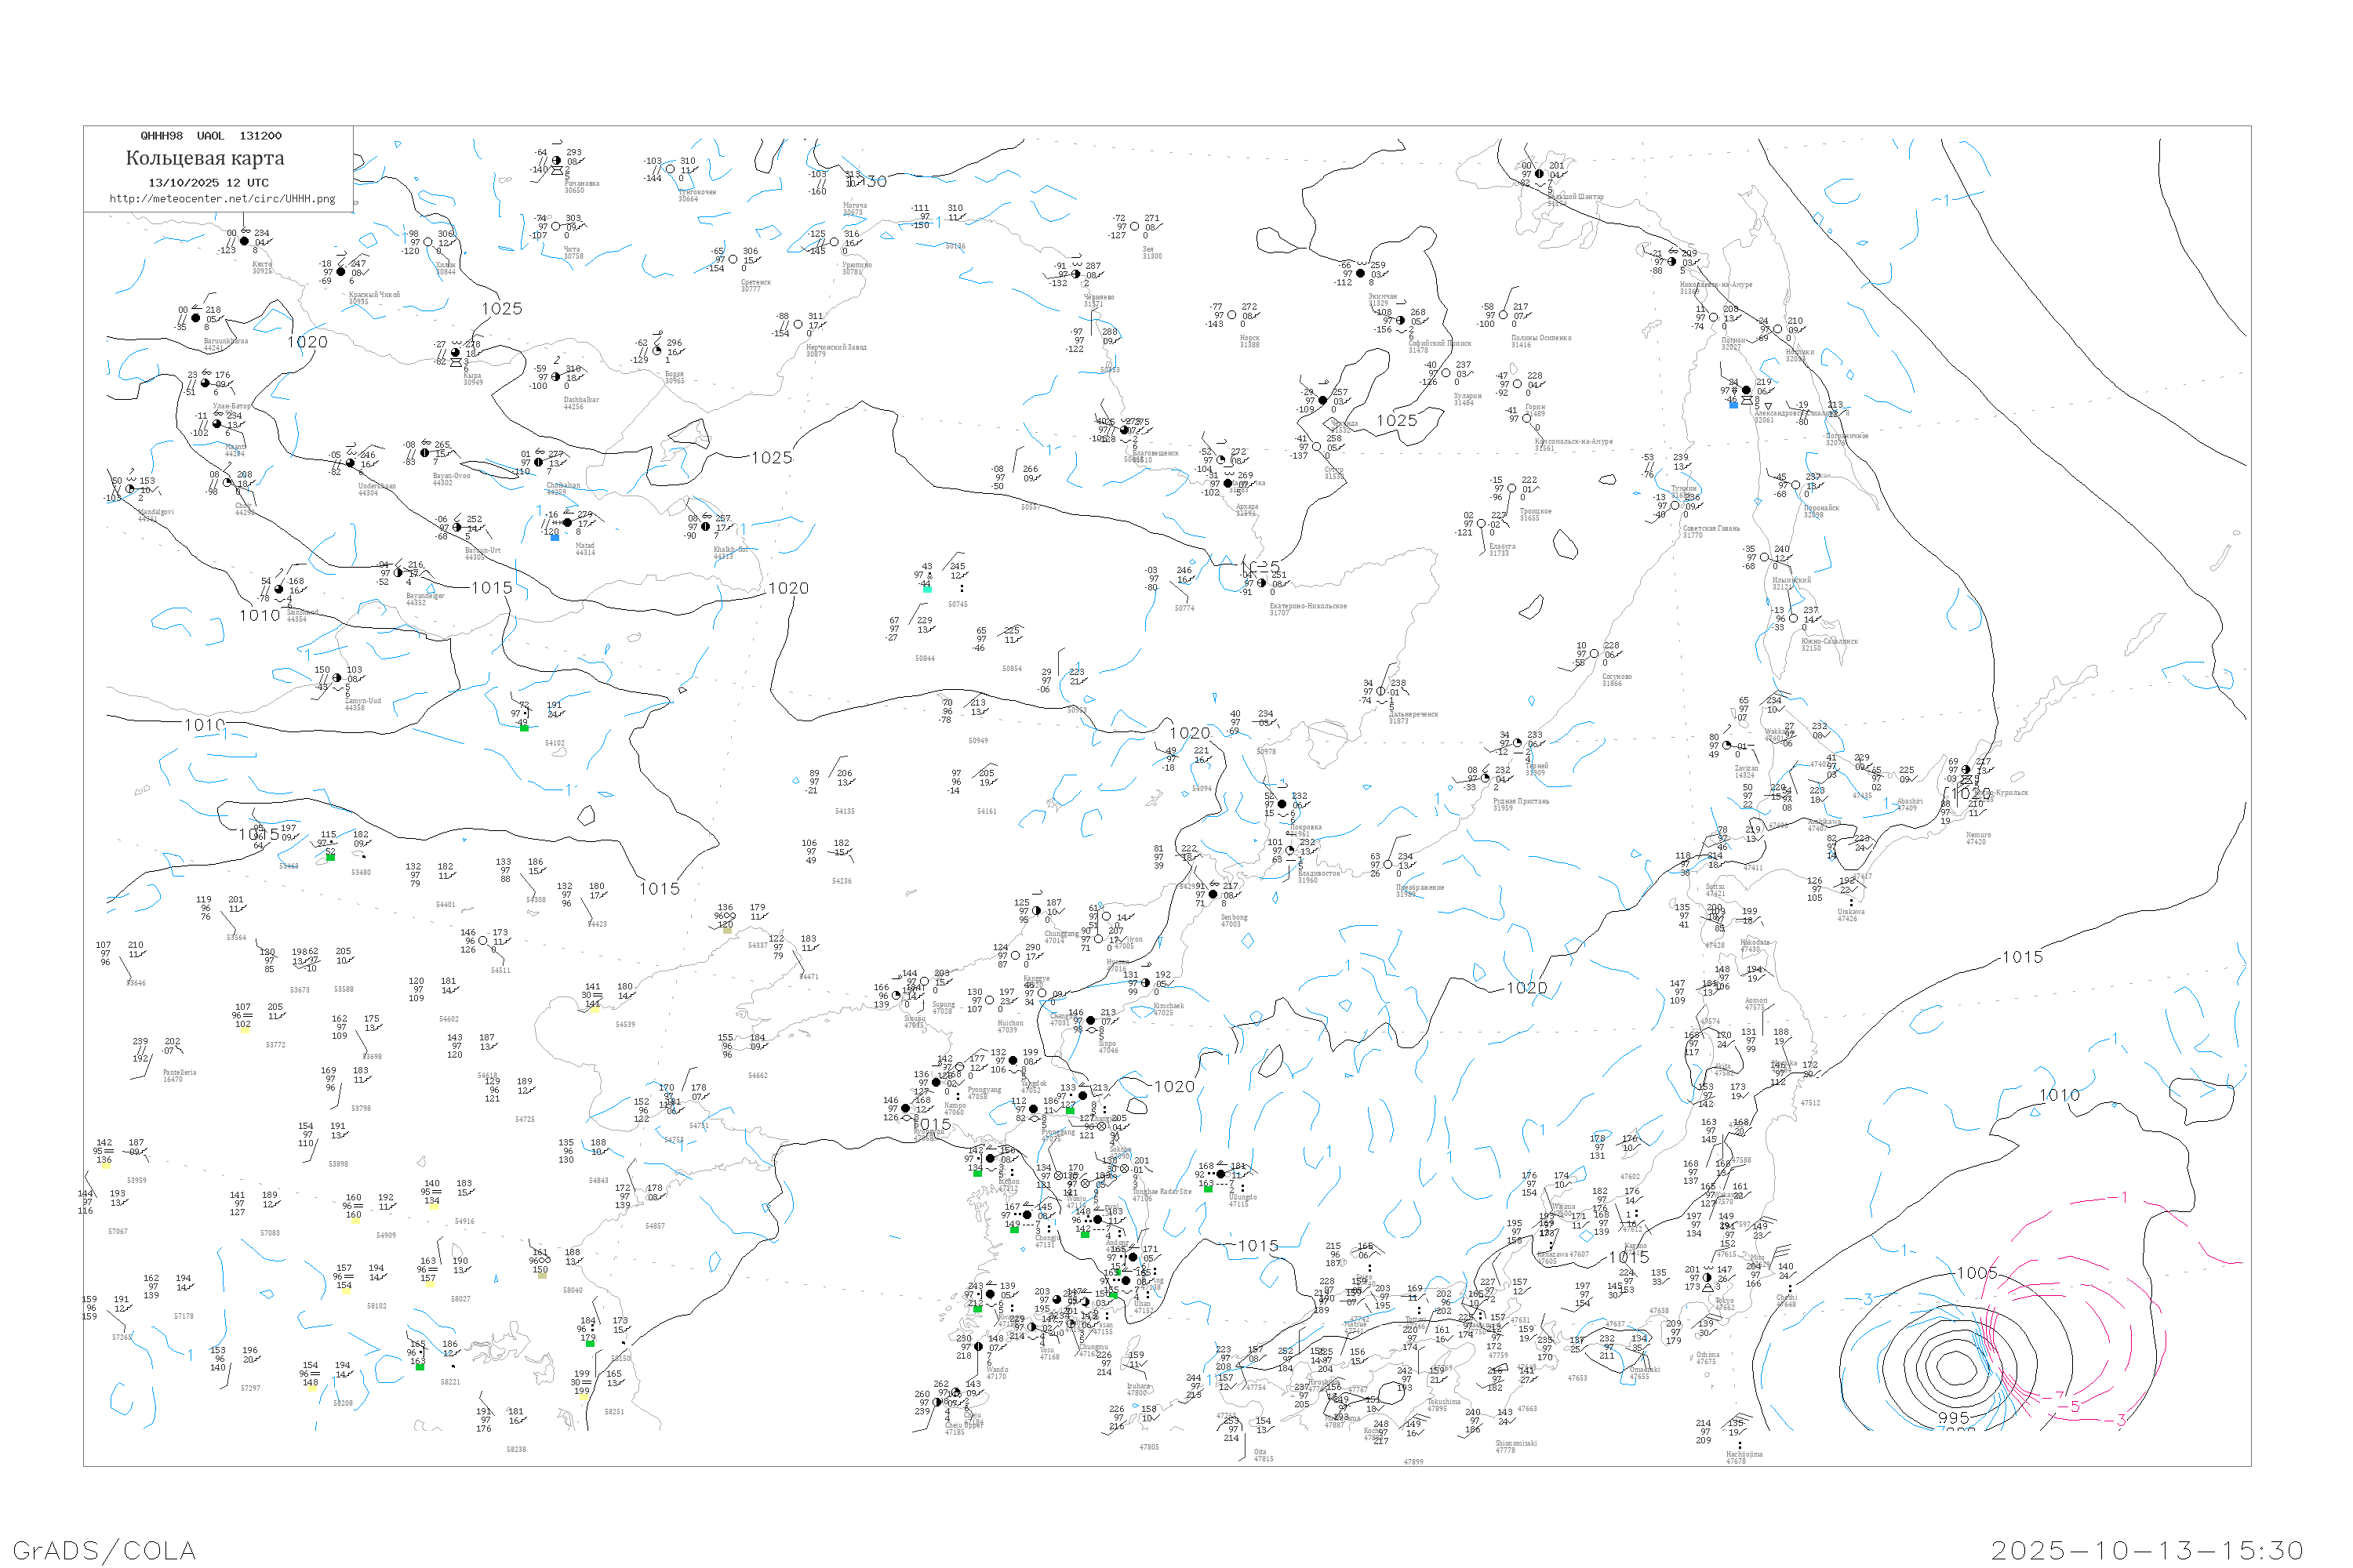This screenshot has height=1568, width=2353.
Task: Click the 2025-10-13-15:30 timestamp
Action: tap(2147, 1550)
